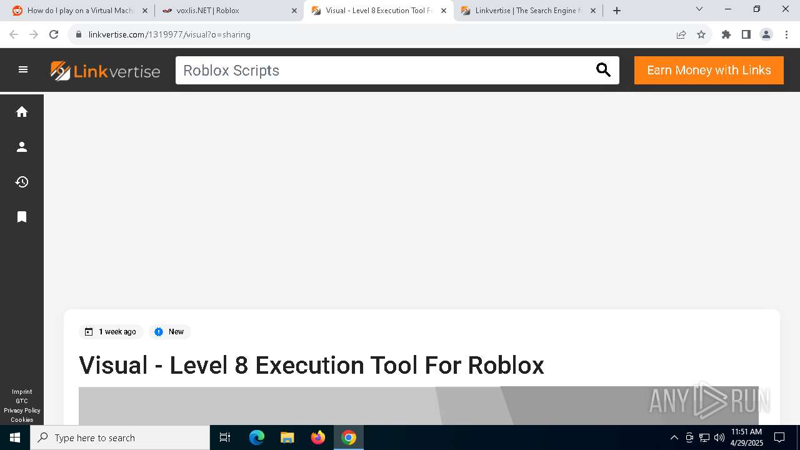The image size is (800, 450).
Task: Click the Linkvertise logo
Action: click(105, 71)
